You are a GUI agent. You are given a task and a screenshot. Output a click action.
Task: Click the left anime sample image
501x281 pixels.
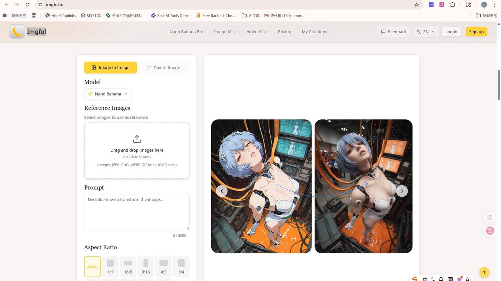261,186
